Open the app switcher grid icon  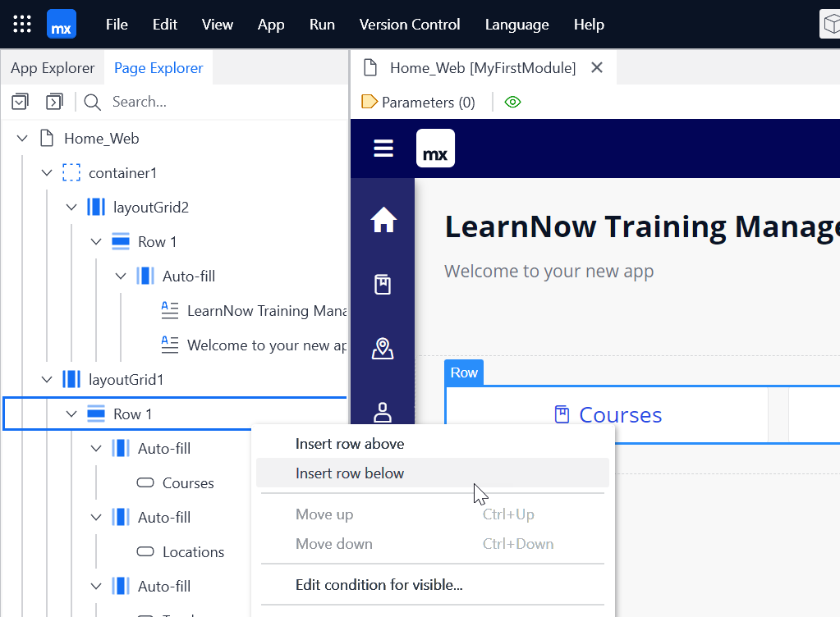click(22, 24)
